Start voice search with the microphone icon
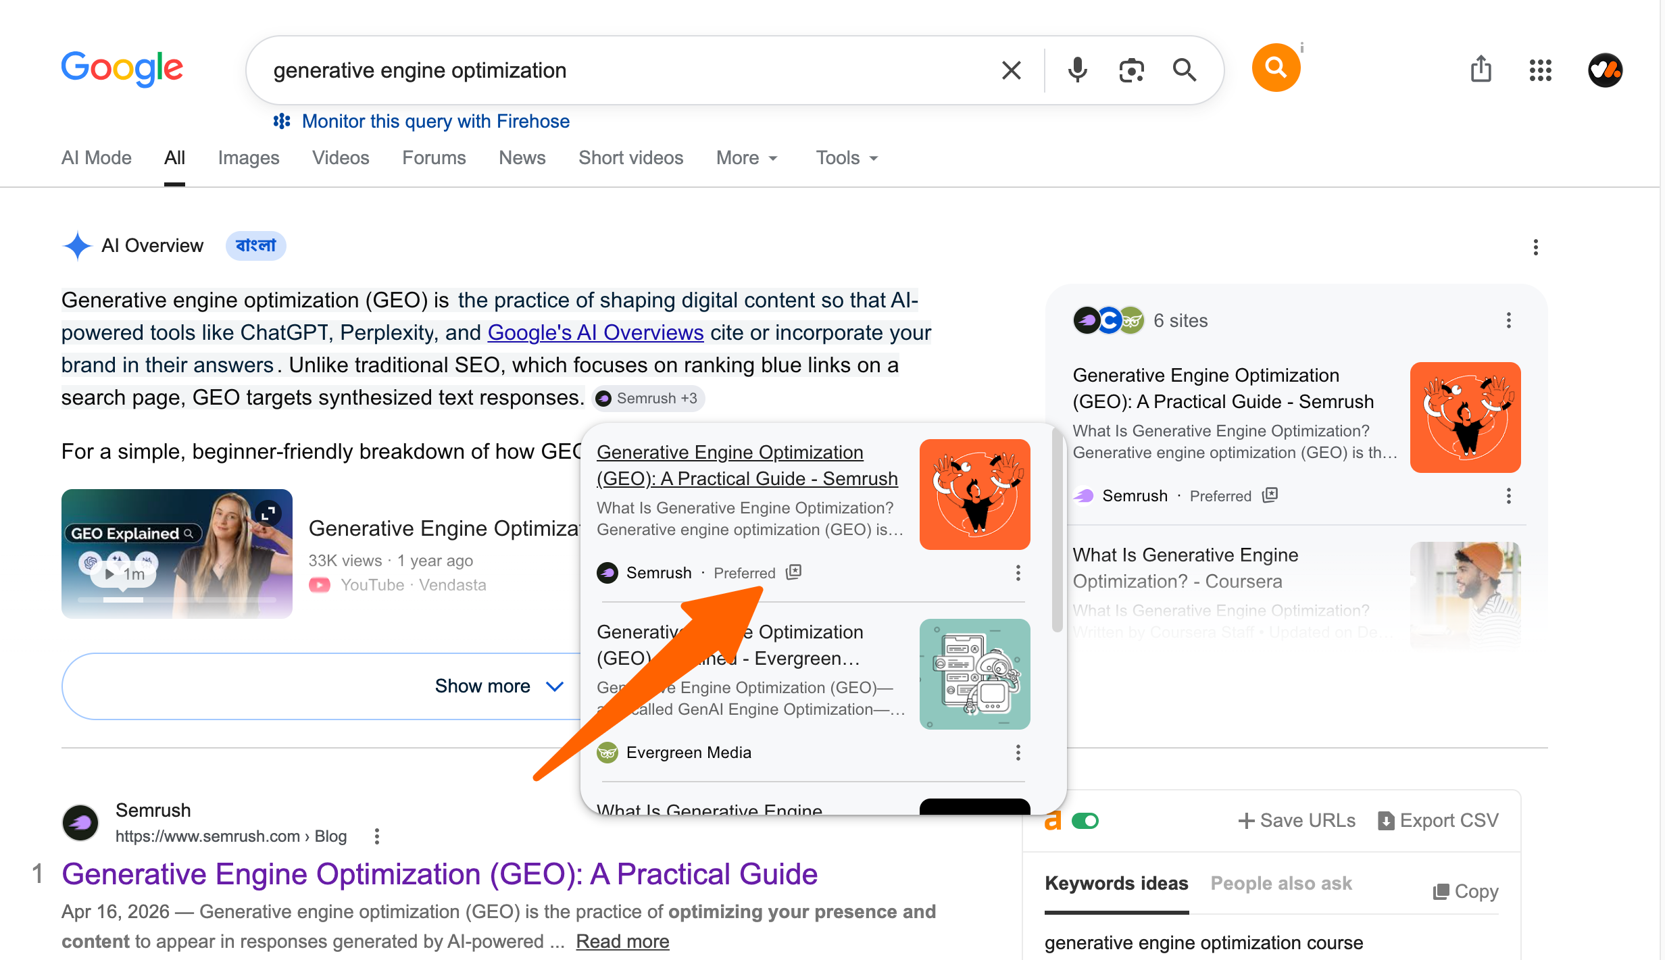The width and height of the screenshot is (1665, 960). tap(1078, 70)
